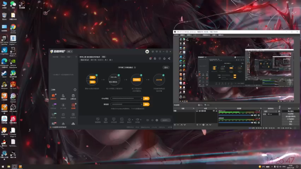This screenshot has height=169, width=301.
Task: Add a new source in OBS Sources panel
Action: coord(197,125)
